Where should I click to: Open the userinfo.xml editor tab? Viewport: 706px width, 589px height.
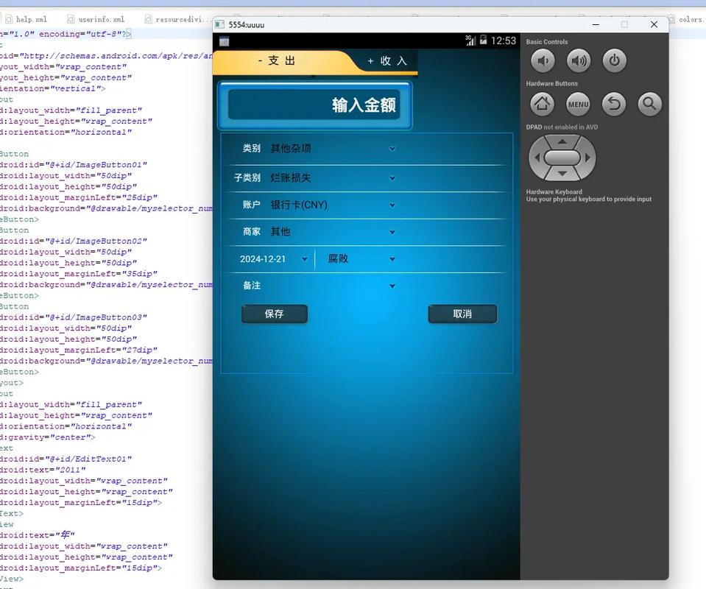coord(101,19)
